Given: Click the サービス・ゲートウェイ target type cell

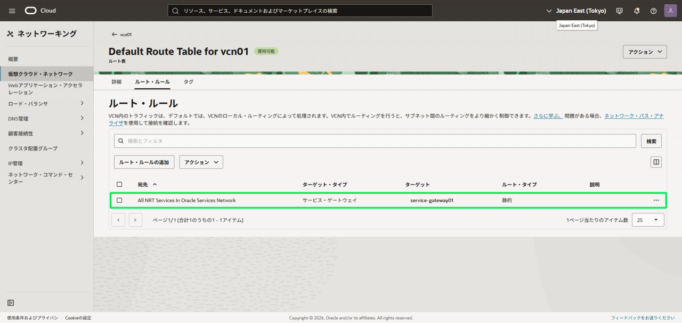Looking at the screenshot, I should pyautogui.click(x=330, y=201).
